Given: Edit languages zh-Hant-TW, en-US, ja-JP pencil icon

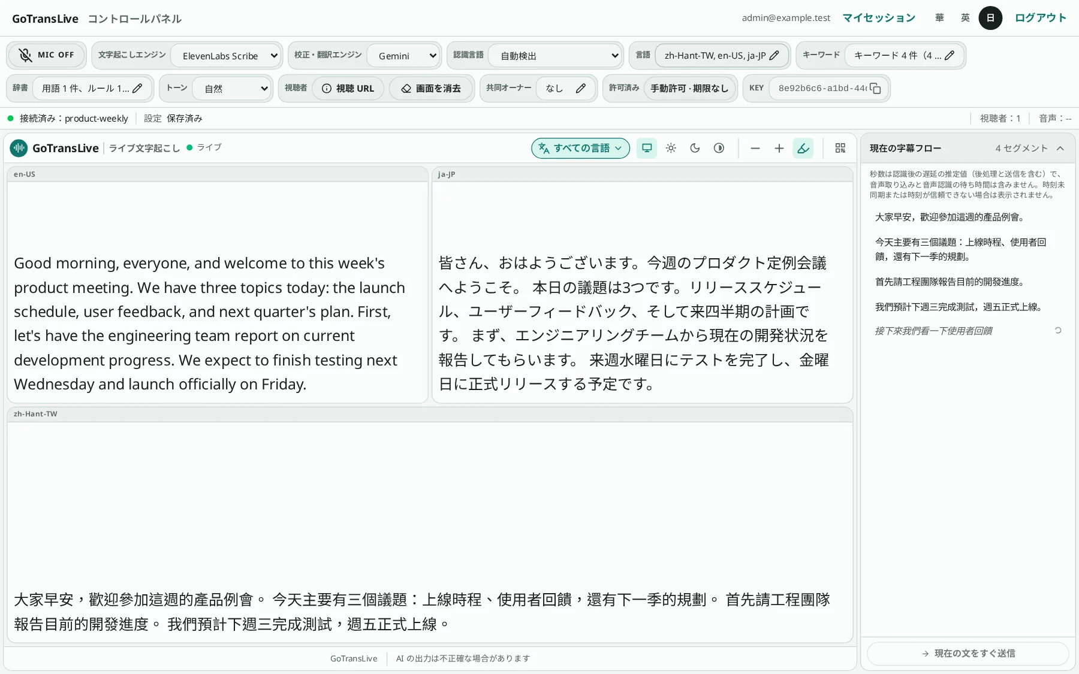Looking at the screenshot, I should [774, 55].
